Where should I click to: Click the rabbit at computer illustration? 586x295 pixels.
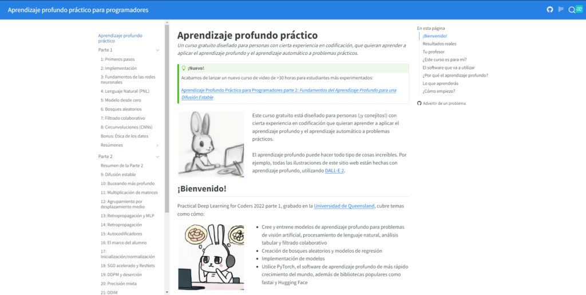pyautogui.click(x=210, y=144)
